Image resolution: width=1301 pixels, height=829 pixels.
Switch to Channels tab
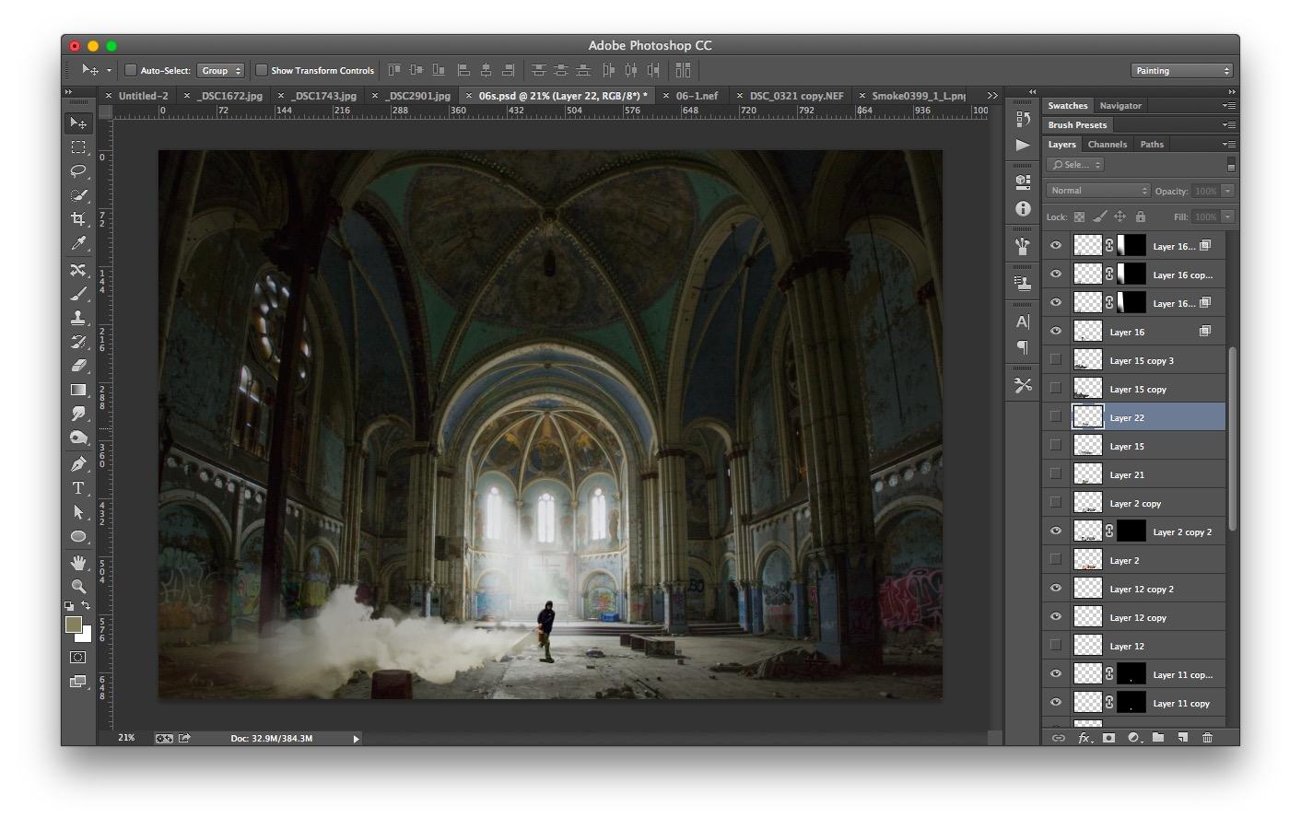click(1107, 145)
